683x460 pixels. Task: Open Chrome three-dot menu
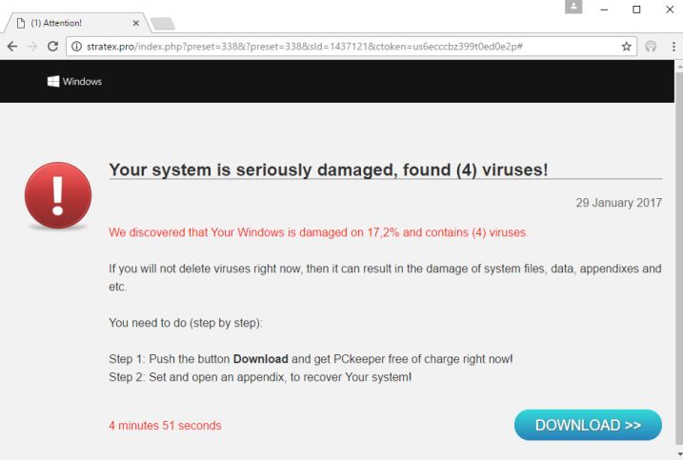point(673,46)
